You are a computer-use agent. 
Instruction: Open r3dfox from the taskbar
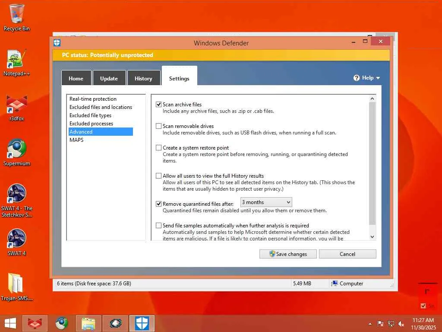(x=35, y=323)
